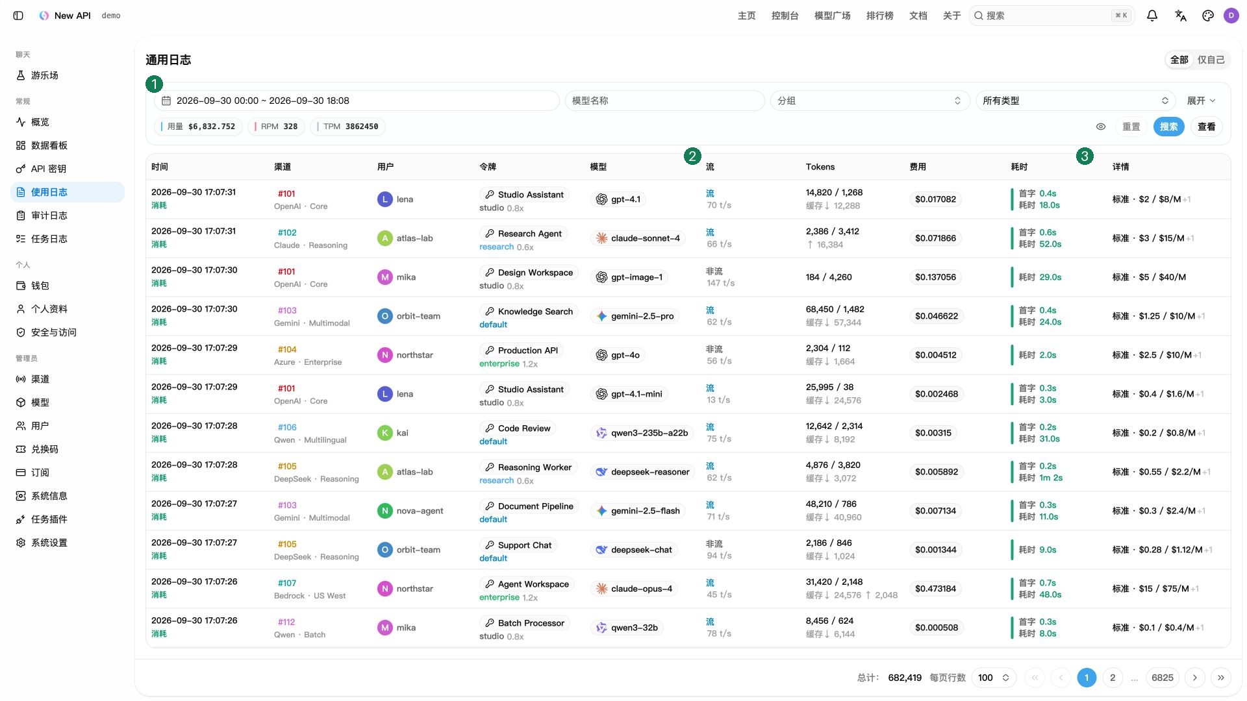Open user avatar D menu
The width and height of the screenshot is (1247, 701).
click(x=1231, y=16)
